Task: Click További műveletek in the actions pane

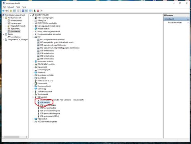Action: coord(175,23)
